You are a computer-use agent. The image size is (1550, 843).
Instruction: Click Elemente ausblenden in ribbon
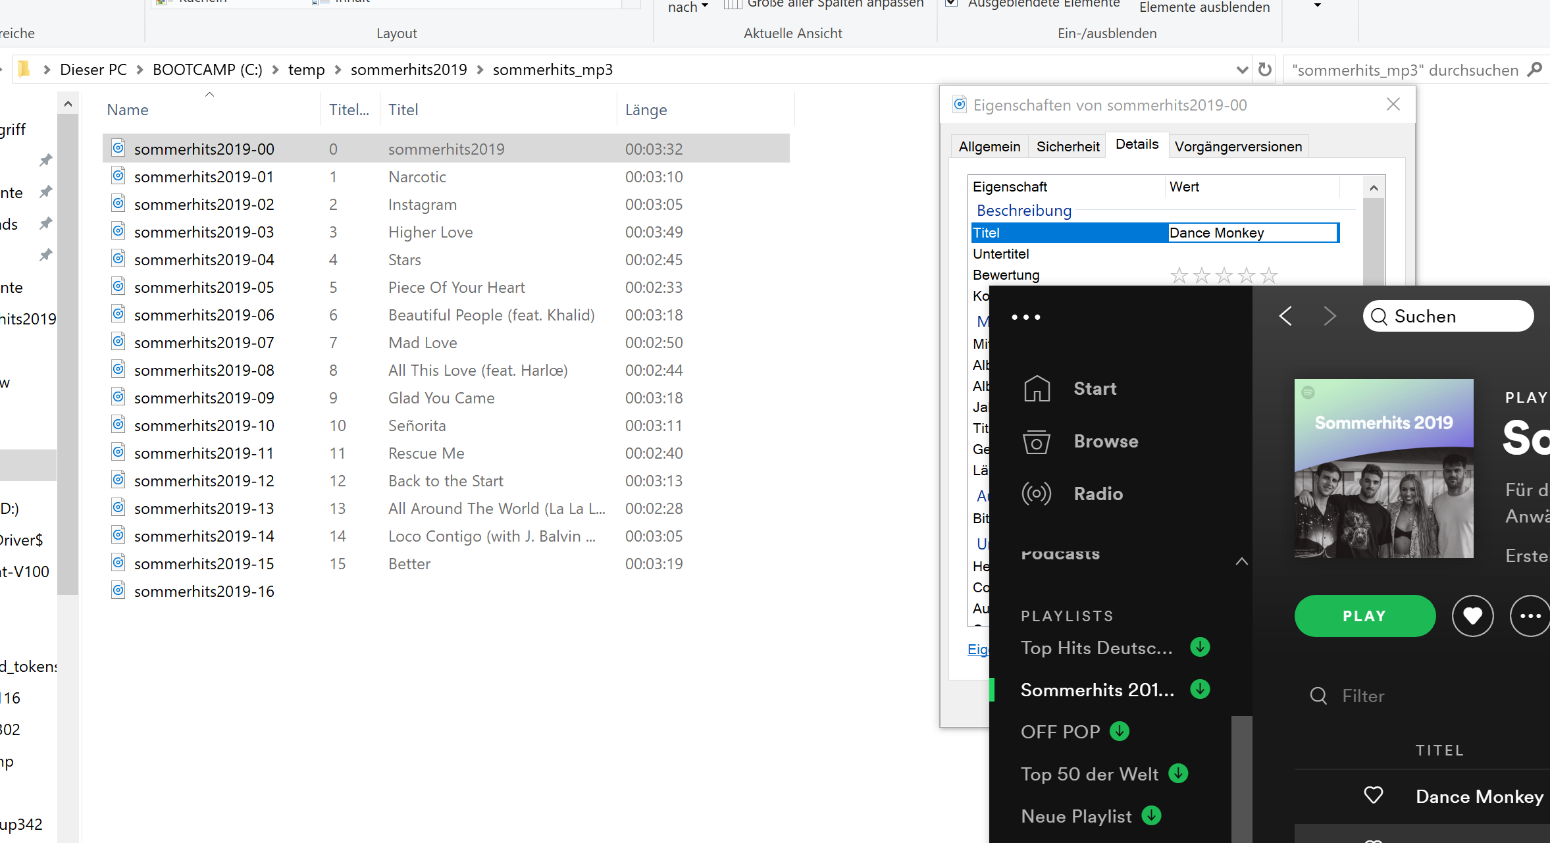point(1204,7)
